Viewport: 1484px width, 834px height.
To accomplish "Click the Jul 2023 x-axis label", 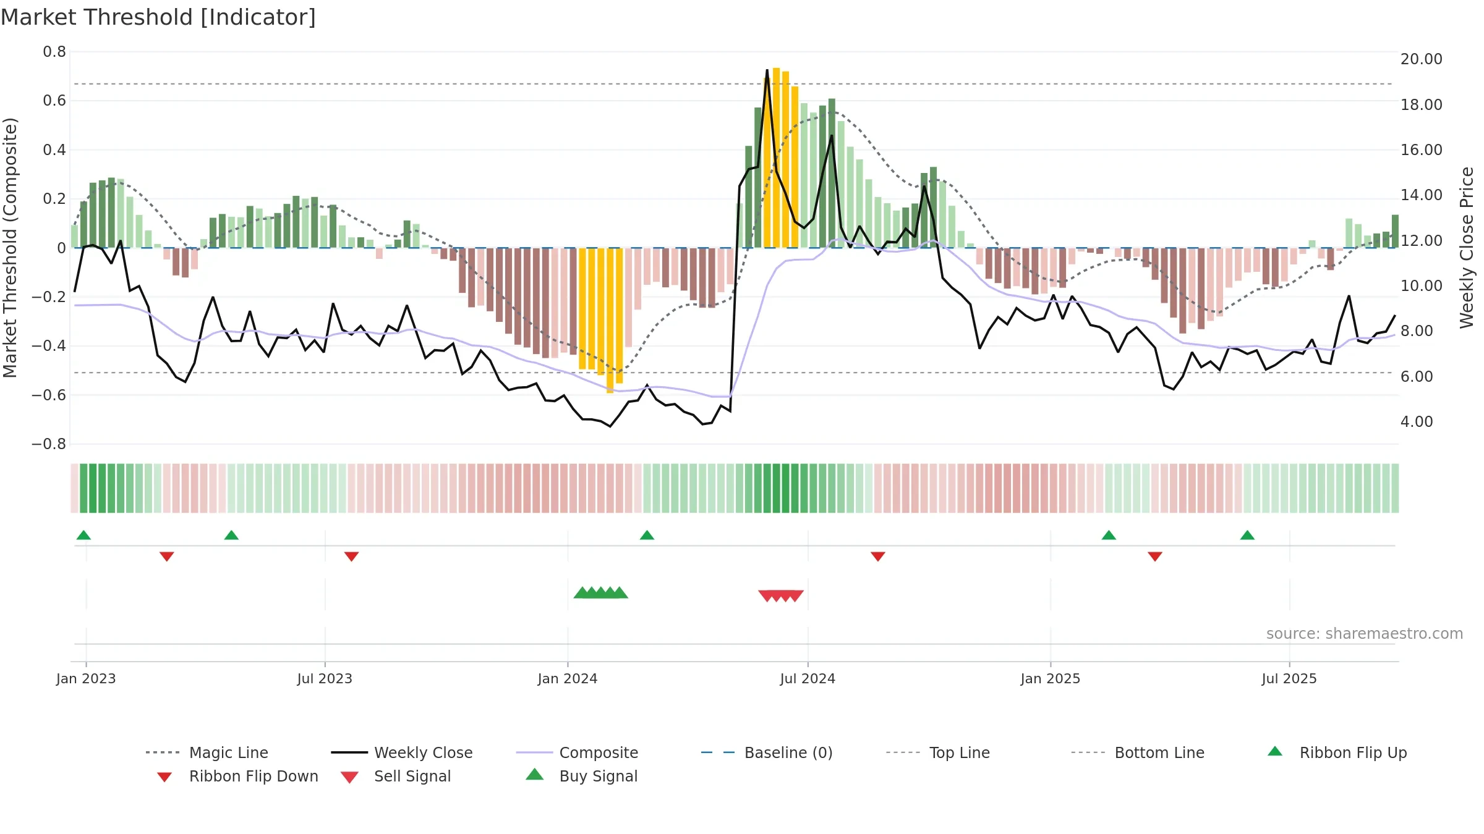I will click(325, 679).
